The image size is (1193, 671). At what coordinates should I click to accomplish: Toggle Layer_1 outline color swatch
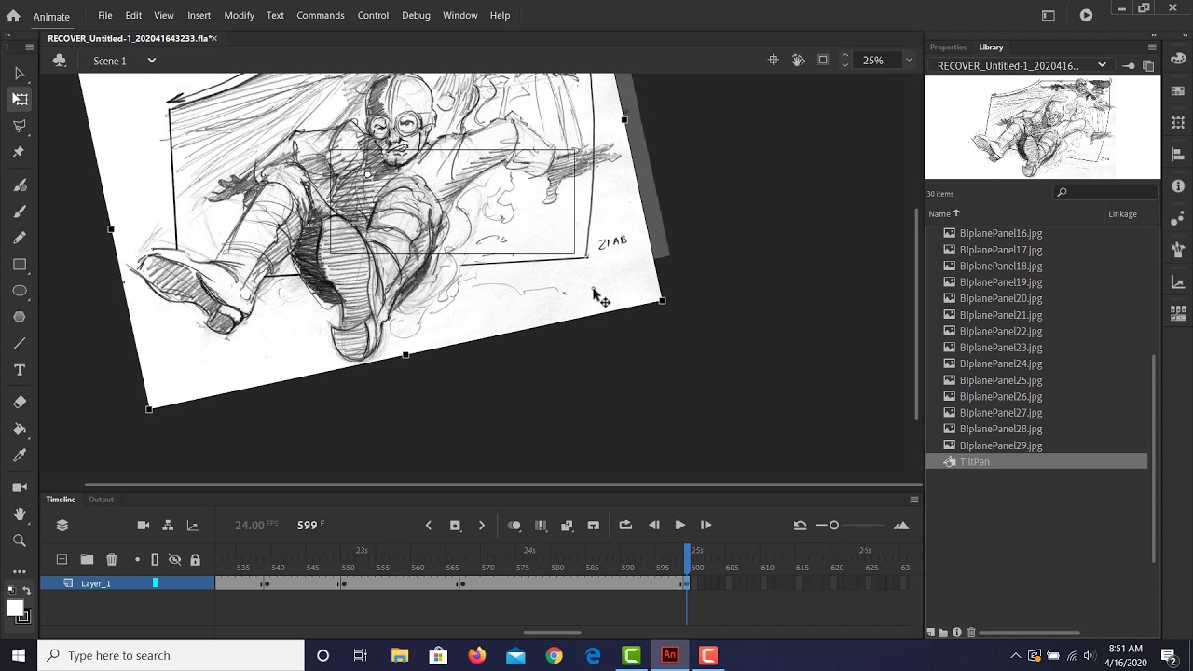[x=155, y=583]
